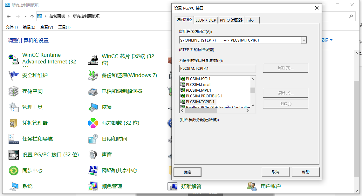The height and width of the screenshot is (196, 362).
Task: Select PLCSIM.MPI.1 in the interface list
Action: pyautogui.click(x=198, y=90)
